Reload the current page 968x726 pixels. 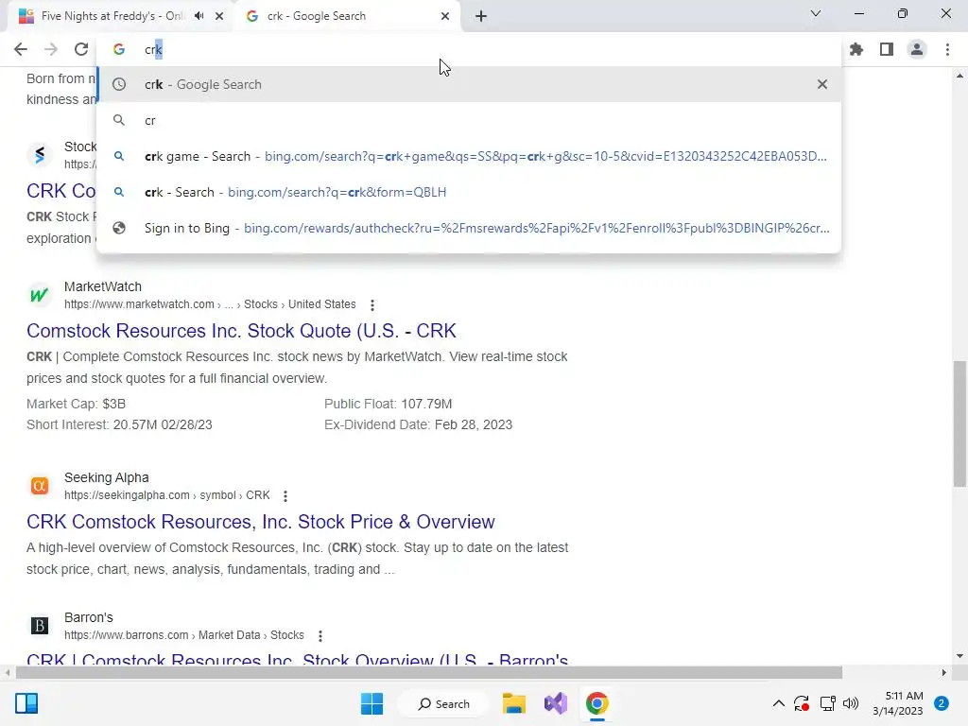(81, 49)
